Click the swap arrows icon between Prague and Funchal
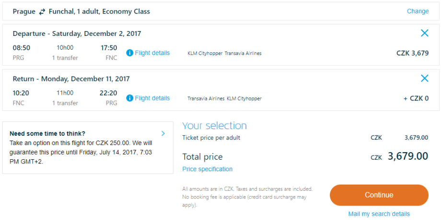Screen dimensions: 441x220 click(42, 11)
